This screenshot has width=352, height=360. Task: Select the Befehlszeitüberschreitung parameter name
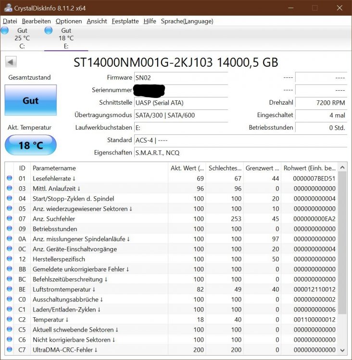click(x=70, y=279)
